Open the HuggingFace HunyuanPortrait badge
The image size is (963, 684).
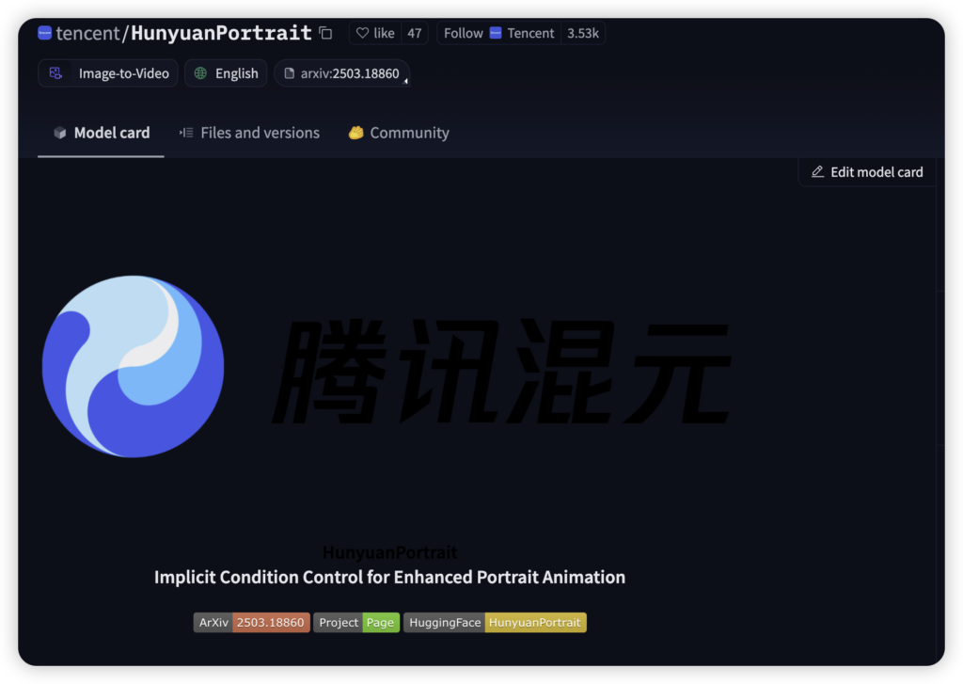[x=495, y=623]
